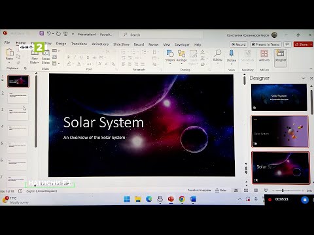Click the Bullets list icon
This screenshot has height=235, width=314.
tap(123, 52)
